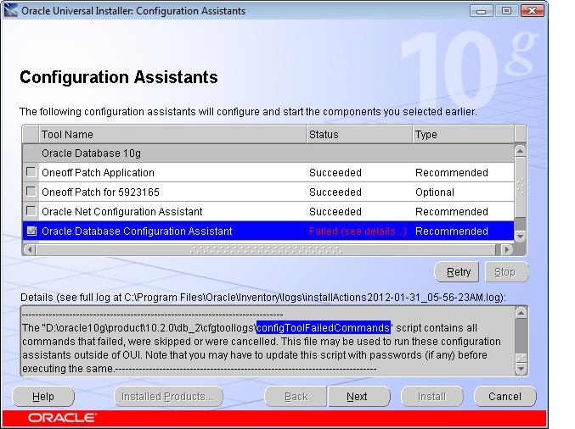
Task: Select the Oracle Database 10g group row
Action: point(268,153)
